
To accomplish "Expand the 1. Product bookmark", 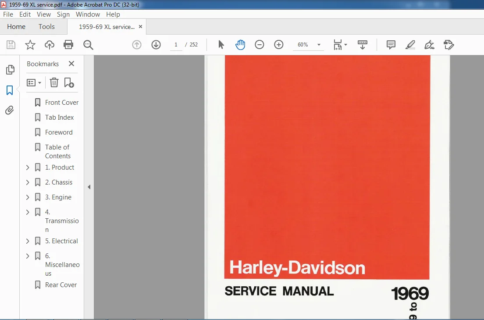I will 28,167.
